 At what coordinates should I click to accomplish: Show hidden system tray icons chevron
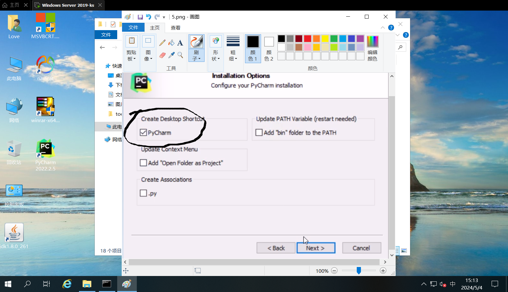click(424, 284)
